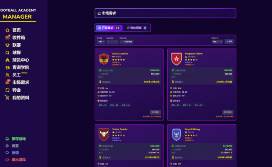Open 设置 settings
Viewport: 272px width, 167px height.
(12, 146)
